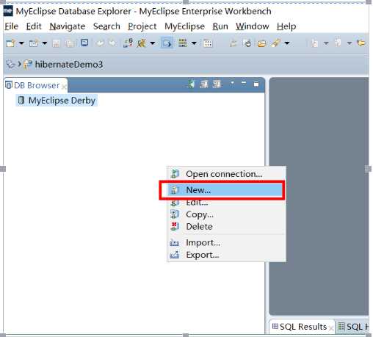373x337 pixels.
Task: Open the Edit menu in menu bar
Action: [x=34, y=26]
